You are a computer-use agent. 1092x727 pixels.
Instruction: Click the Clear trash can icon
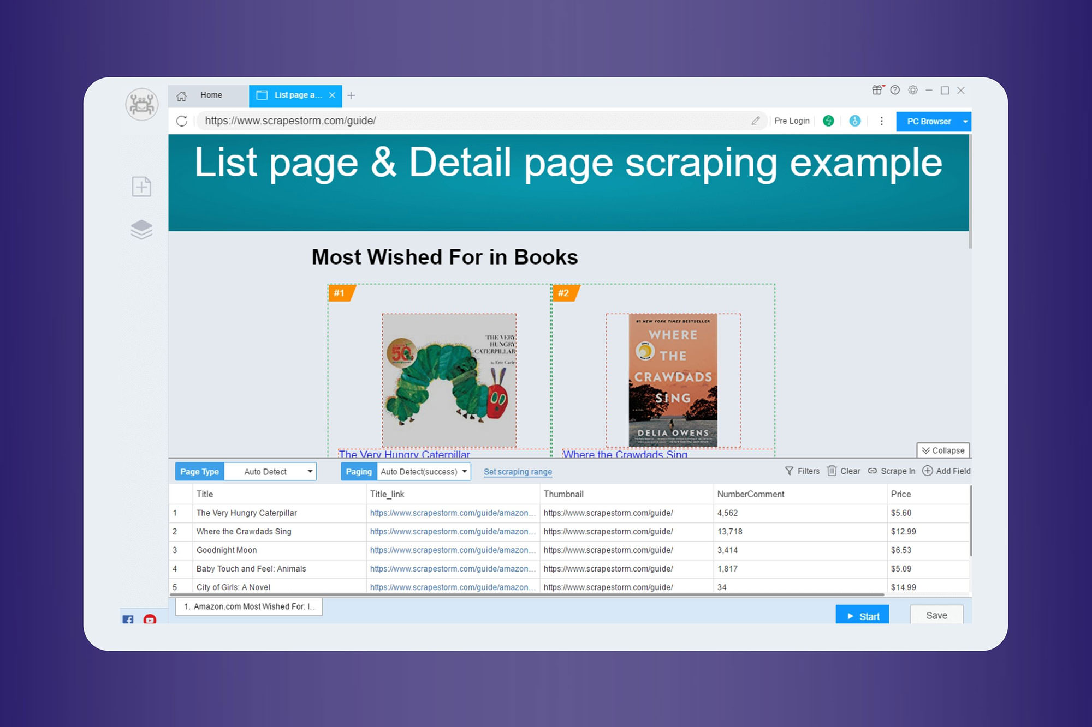[x=832, y=471]
